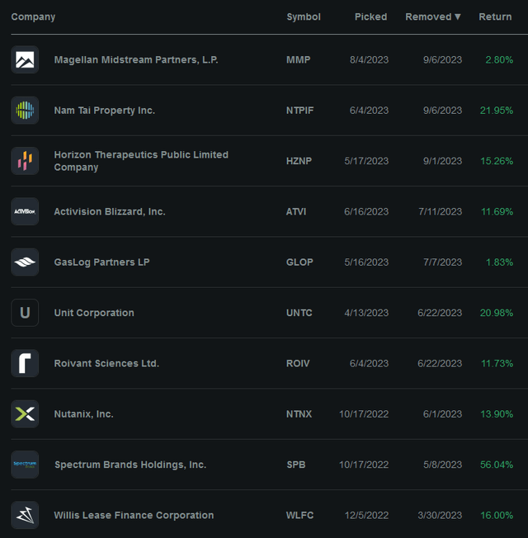Click the SPB ticker symbol
Viewport: 528px width, 538px height.
click(296, 465)
